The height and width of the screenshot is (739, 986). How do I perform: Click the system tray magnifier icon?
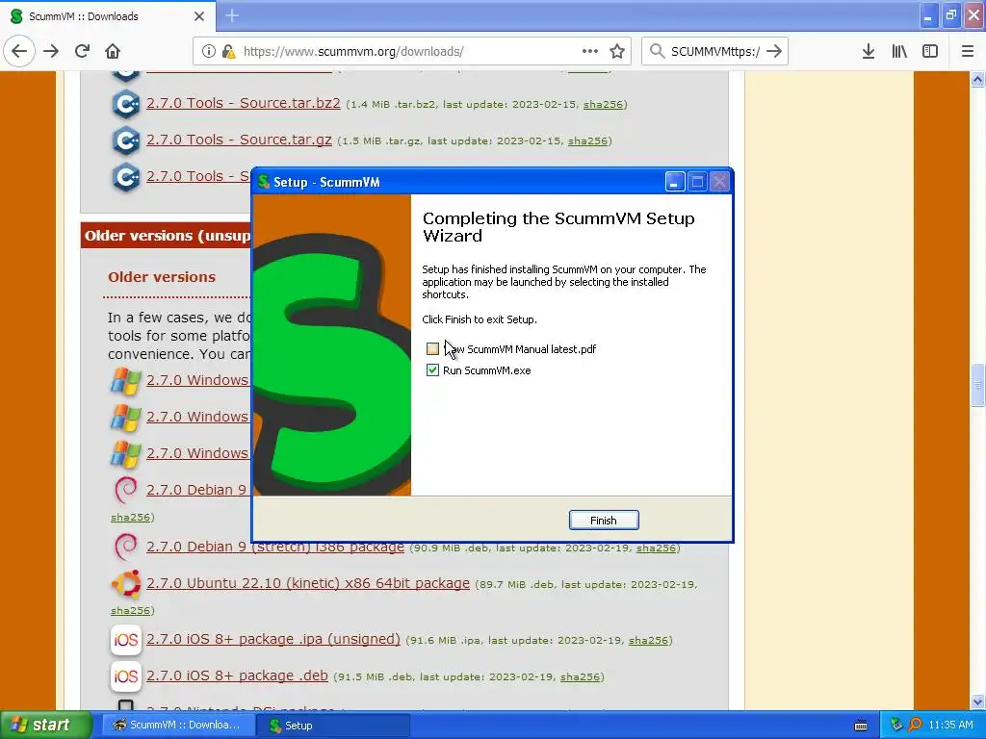915,725
